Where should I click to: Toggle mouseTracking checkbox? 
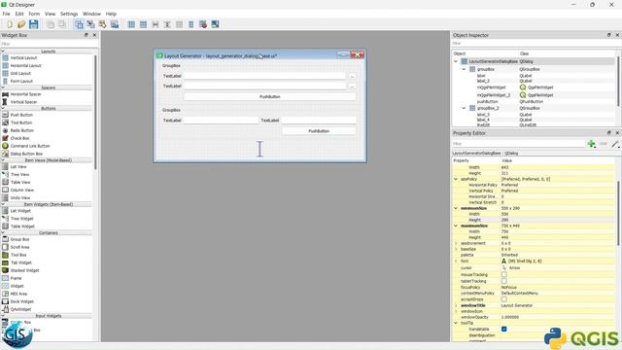[503, 274]
